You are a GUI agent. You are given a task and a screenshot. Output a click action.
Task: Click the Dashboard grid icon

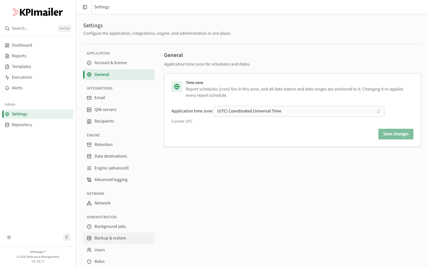coord(7,45)
